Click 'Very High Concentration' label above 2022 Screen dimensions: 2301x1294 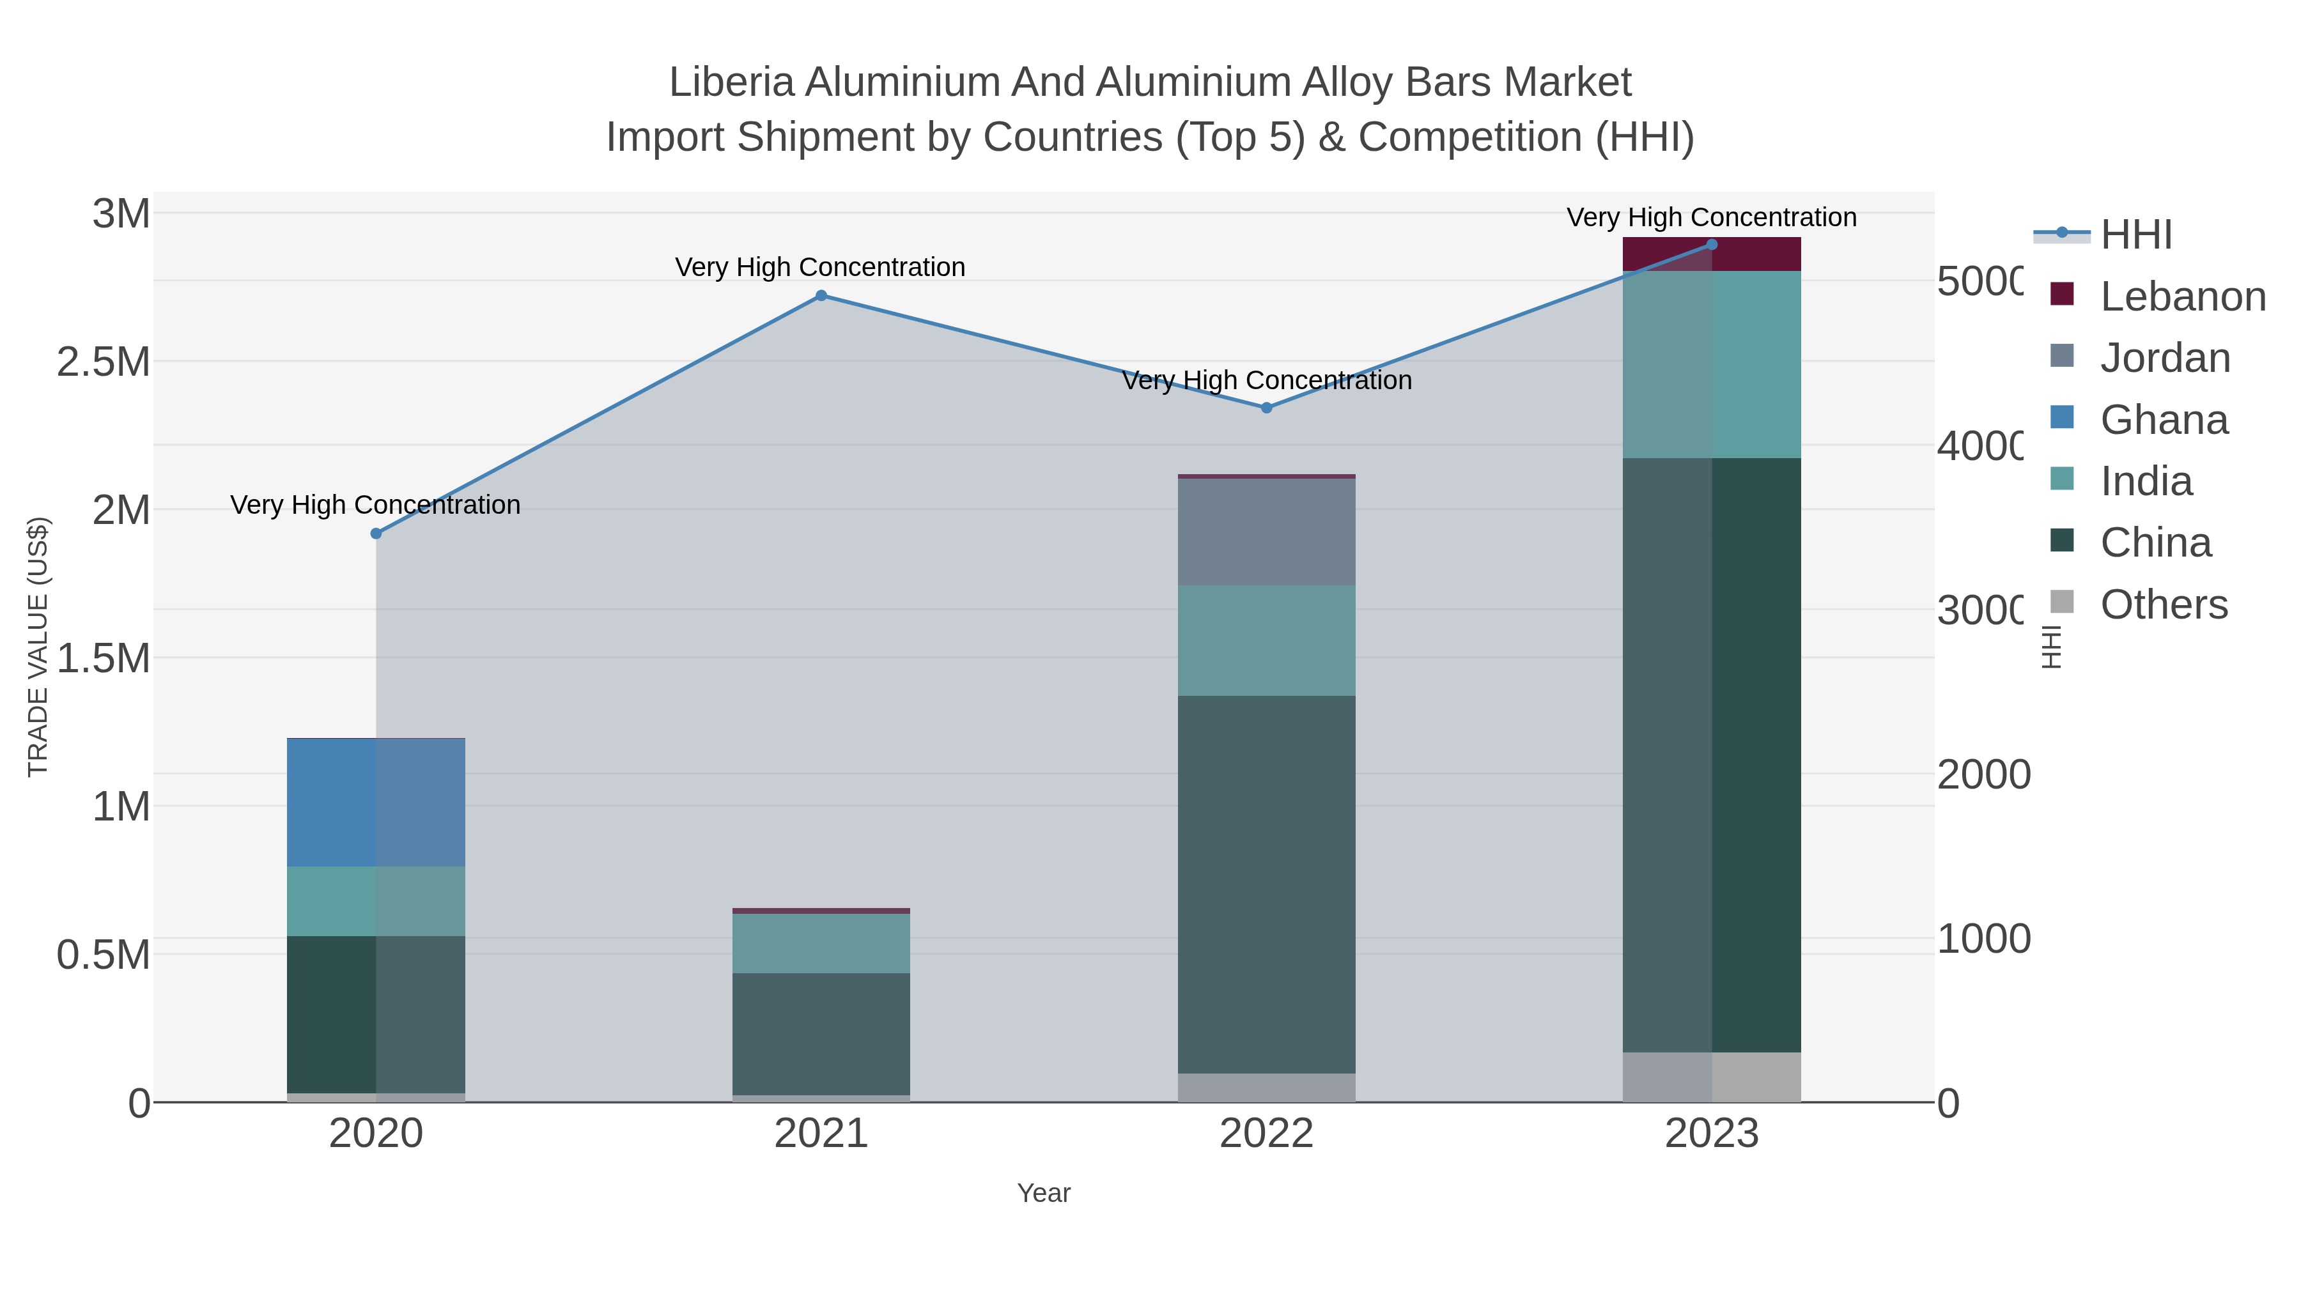click(x=1267, y=380)
